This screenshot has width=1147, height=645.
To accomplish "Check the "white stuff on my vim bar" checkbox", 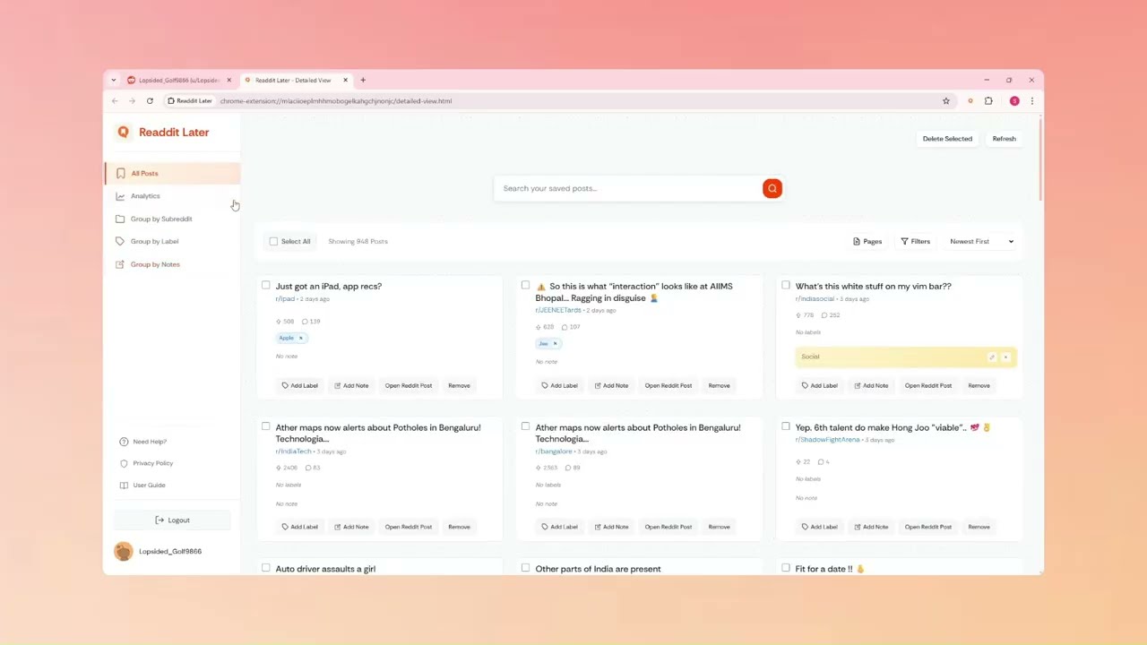I will pyautogui.click(x=785, y=286).
